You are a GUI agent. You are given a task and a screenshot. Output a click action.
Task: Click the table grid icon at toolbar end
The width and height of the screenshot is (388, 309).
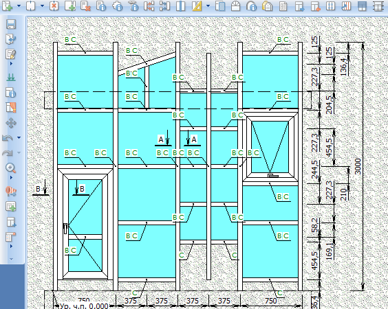point(378,6)
